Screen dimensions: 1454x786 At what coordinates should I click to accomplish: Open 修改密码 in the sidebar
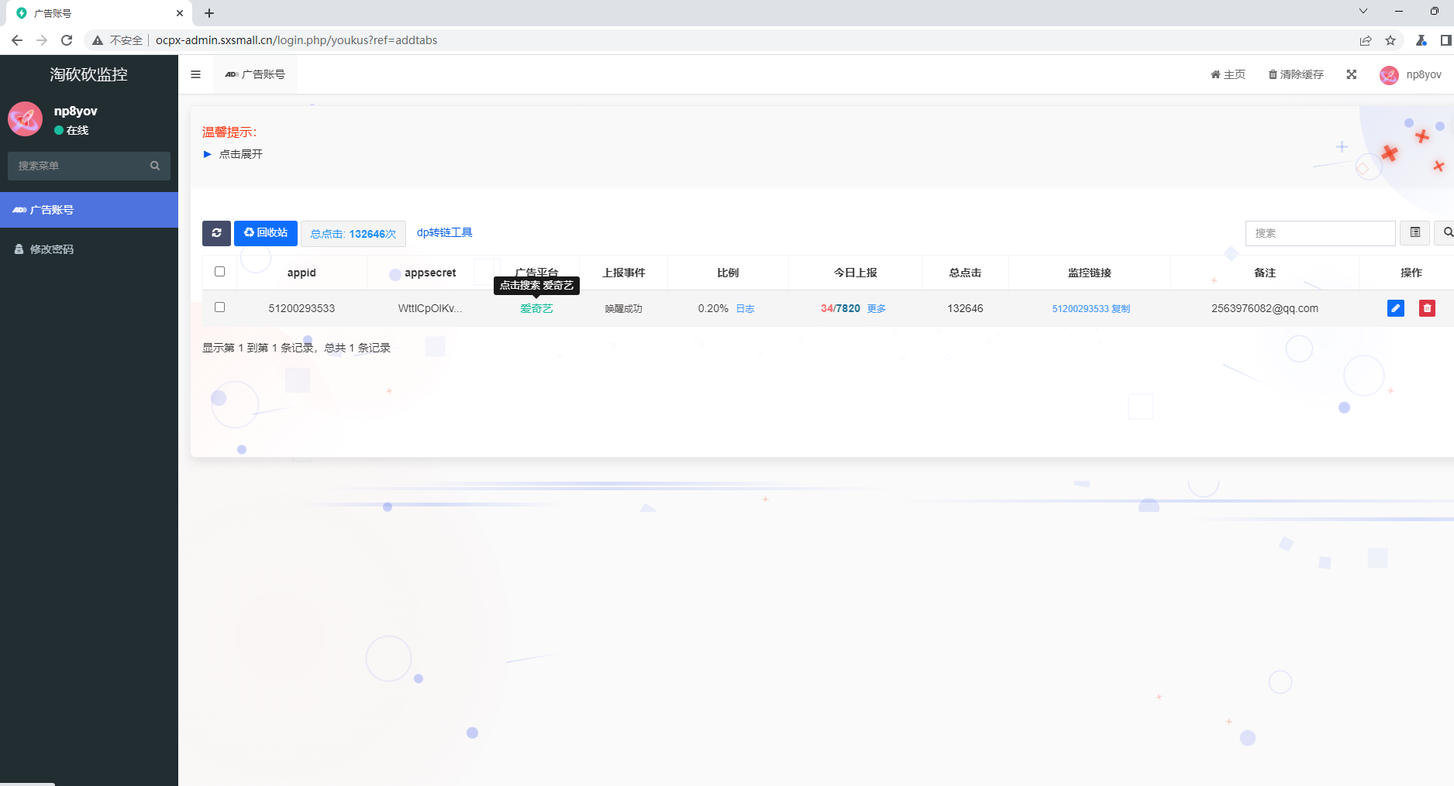coord(51,249)
